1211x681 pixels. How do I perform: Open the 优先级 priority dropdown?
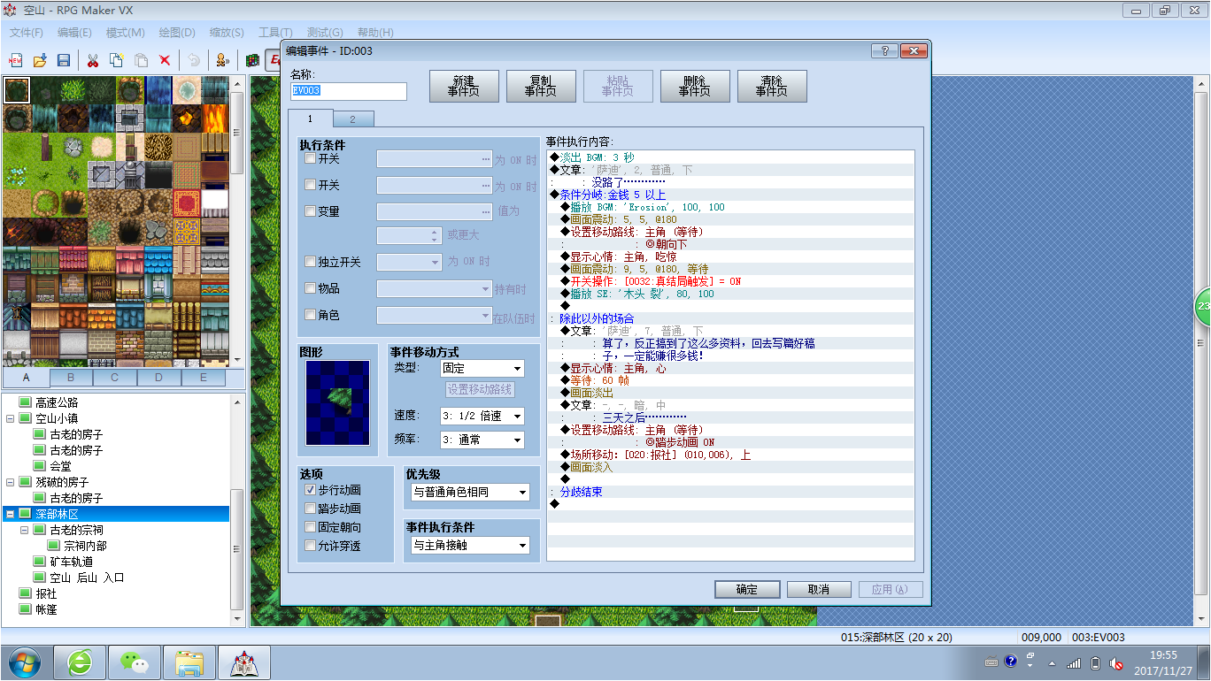coord(471,492)
